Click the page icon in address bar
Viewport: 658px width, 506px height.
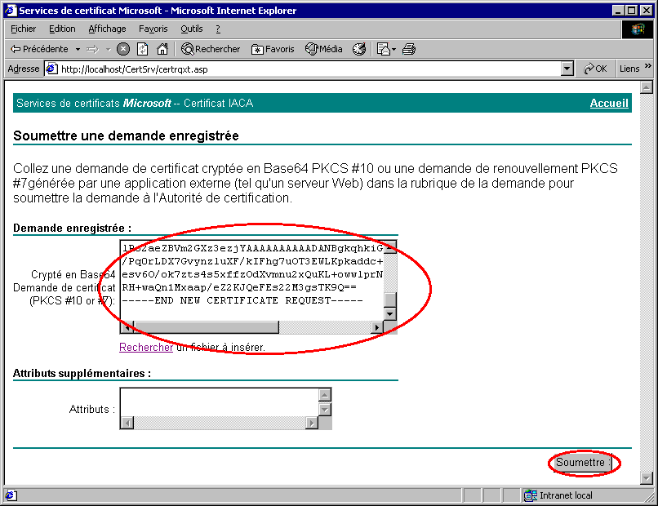[x=51, y=69]
